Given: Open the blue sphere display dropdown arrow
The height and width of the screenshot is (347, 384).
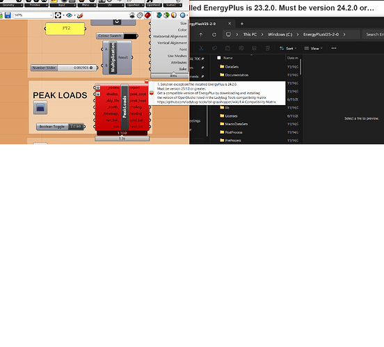Looking at the screenshot, I should pos(187,15).
